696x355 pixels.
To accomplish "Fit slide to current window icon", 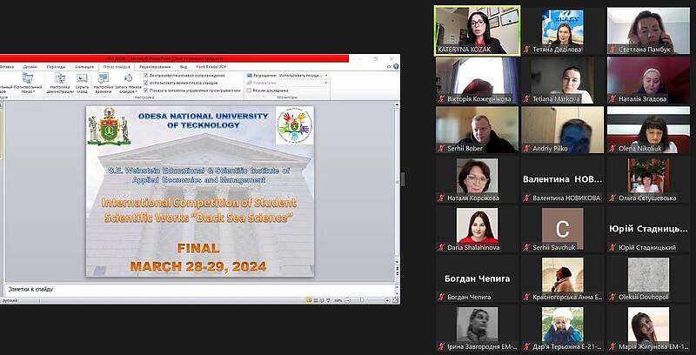I will click(395, 300).
